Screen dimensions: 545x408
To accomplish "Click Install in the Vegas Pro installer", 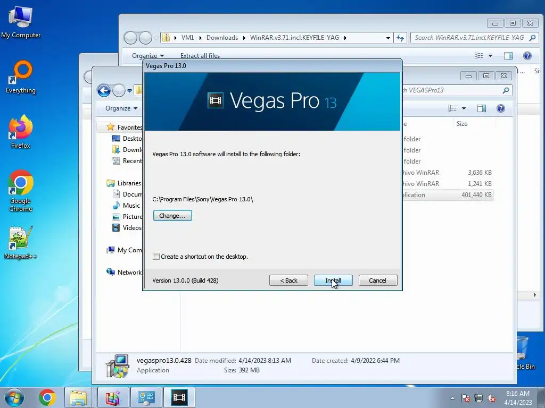I will (333, 280).
